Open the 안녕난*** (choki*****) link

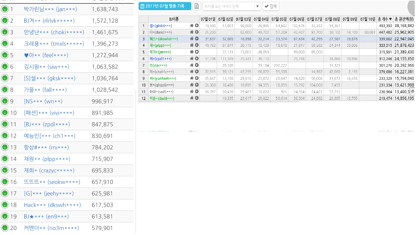click(54, 32)
